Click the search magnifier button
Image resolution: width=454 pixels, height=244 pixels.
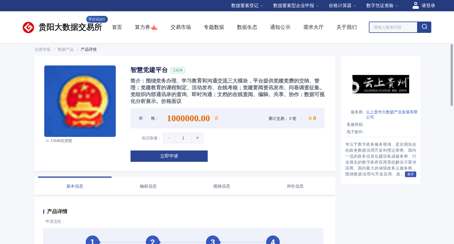click(424, 27)
